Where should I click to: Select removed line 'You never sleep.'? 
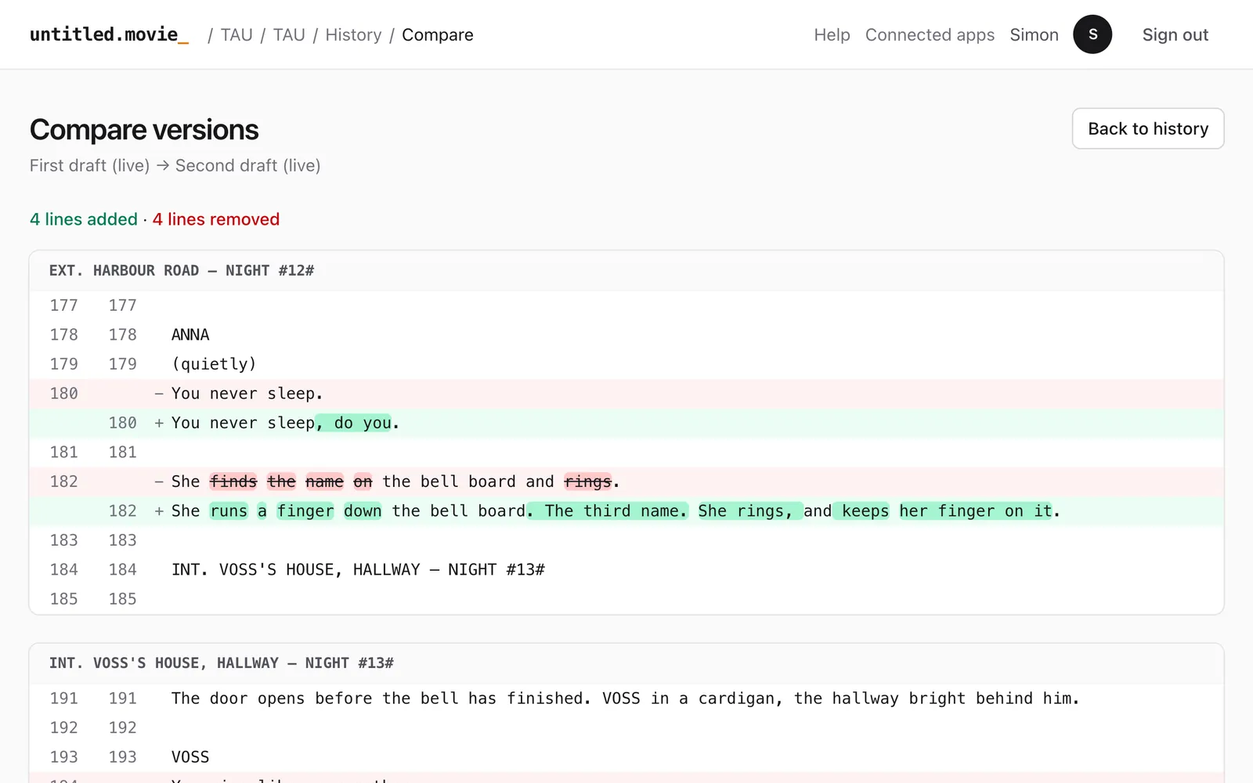pos(626,394)
